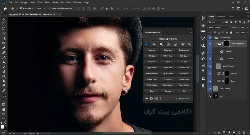This screenshot has height=135, width=250.
Task: Click the delete layer trash icon
Action: tap(244, 133)
